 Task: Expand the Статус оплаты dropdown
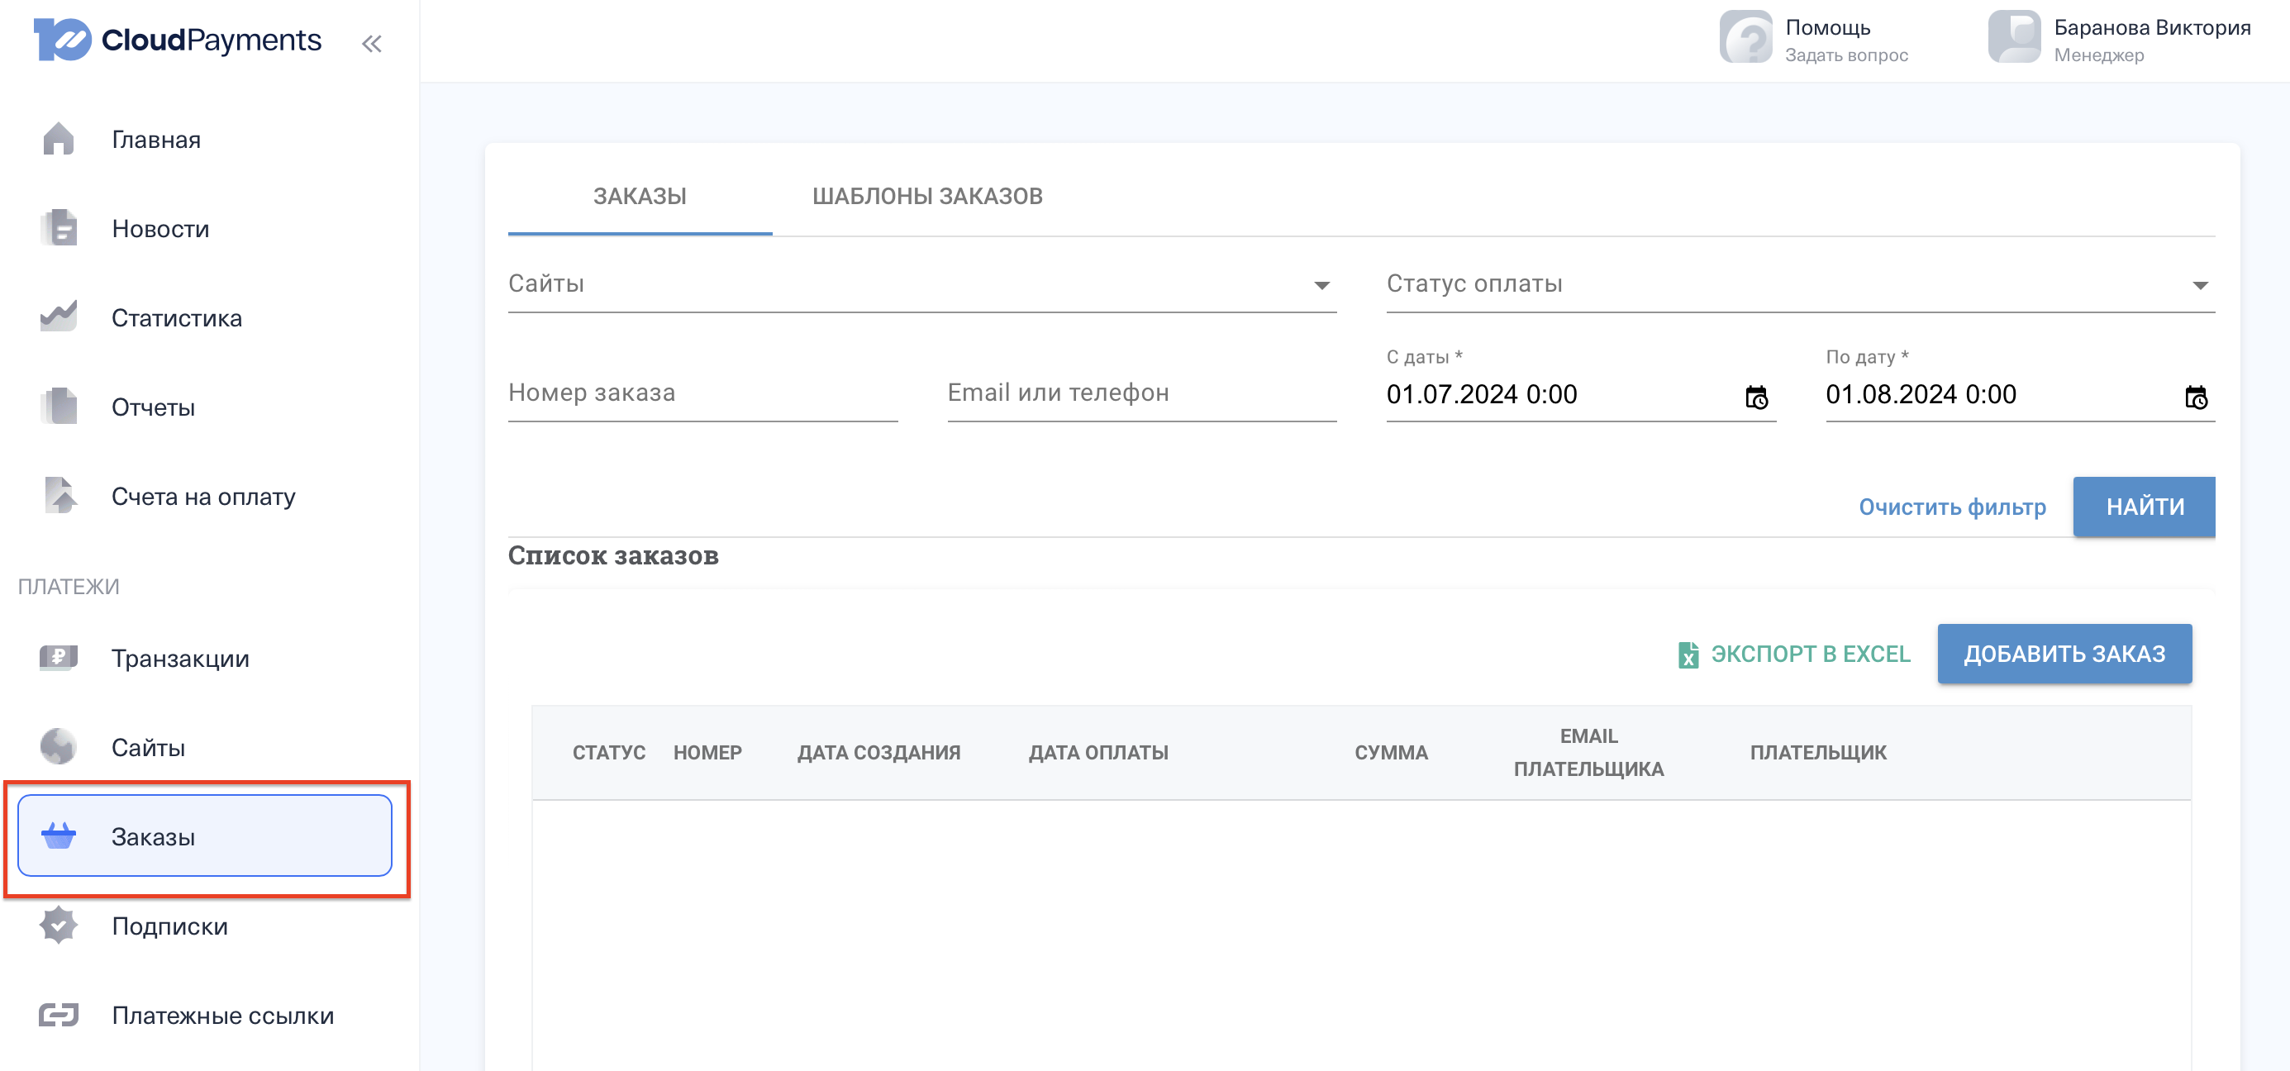click(x=1800, y=284)
